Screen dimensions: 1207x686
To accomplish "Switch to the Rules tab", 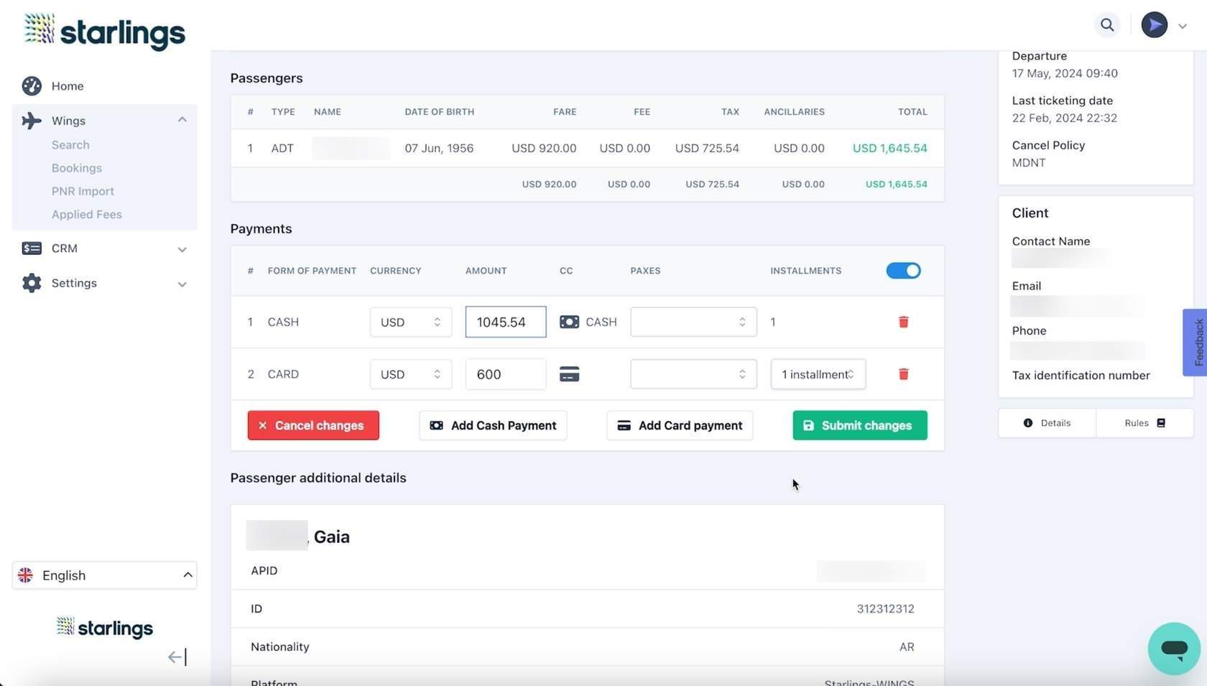I will point(1144,423).
